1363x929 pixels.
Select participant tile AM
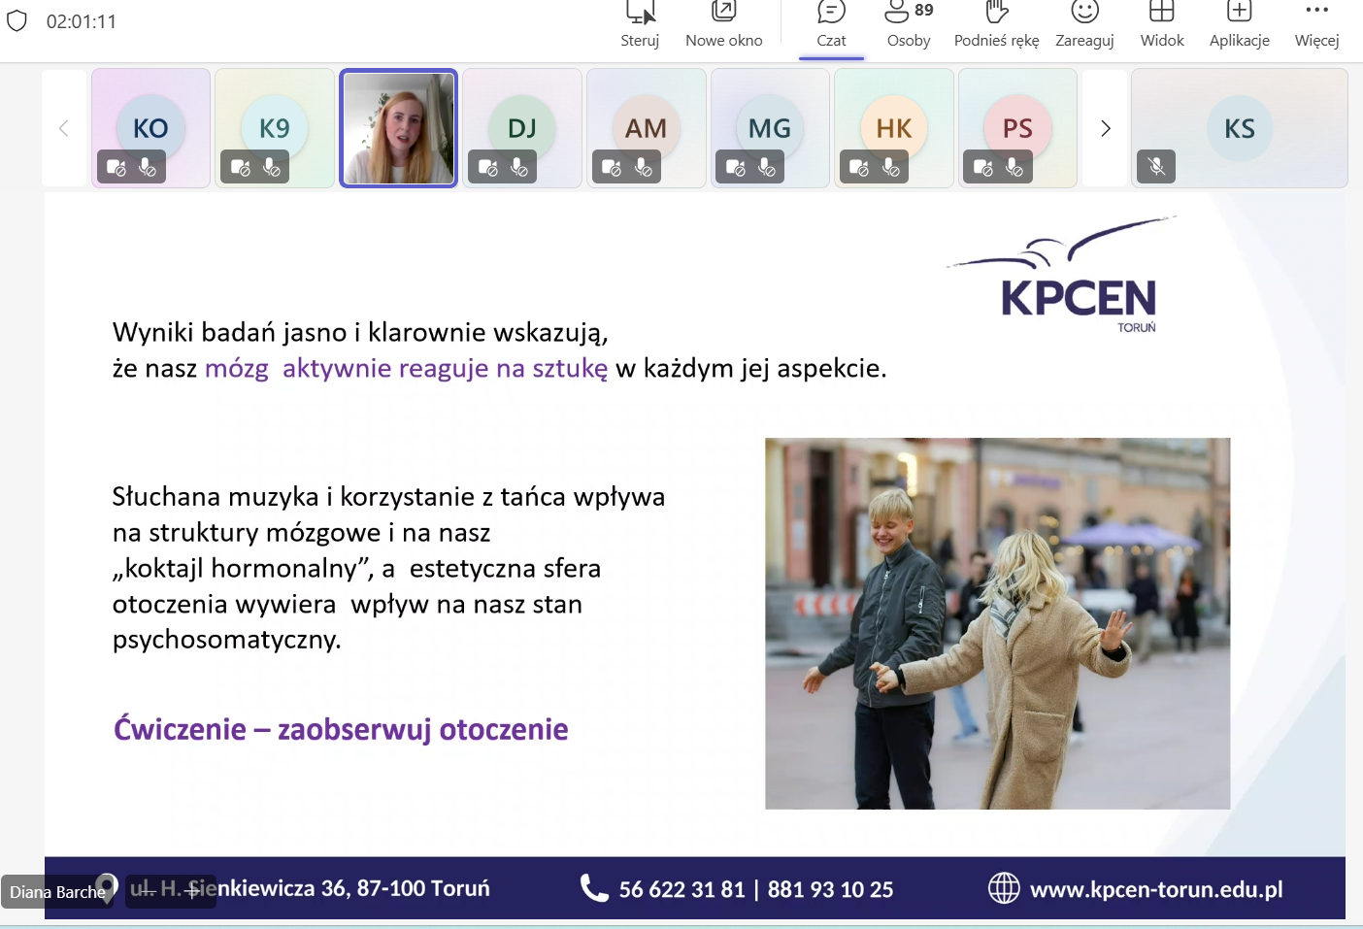[x=647, y=128]
